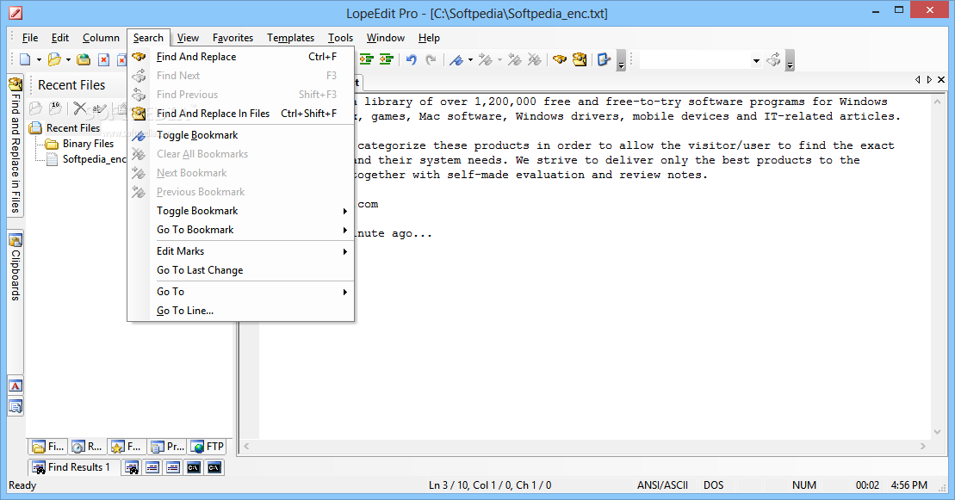Open the View menu
The width and height of the screenshot is (955, 500).
(x=188, y=38)
